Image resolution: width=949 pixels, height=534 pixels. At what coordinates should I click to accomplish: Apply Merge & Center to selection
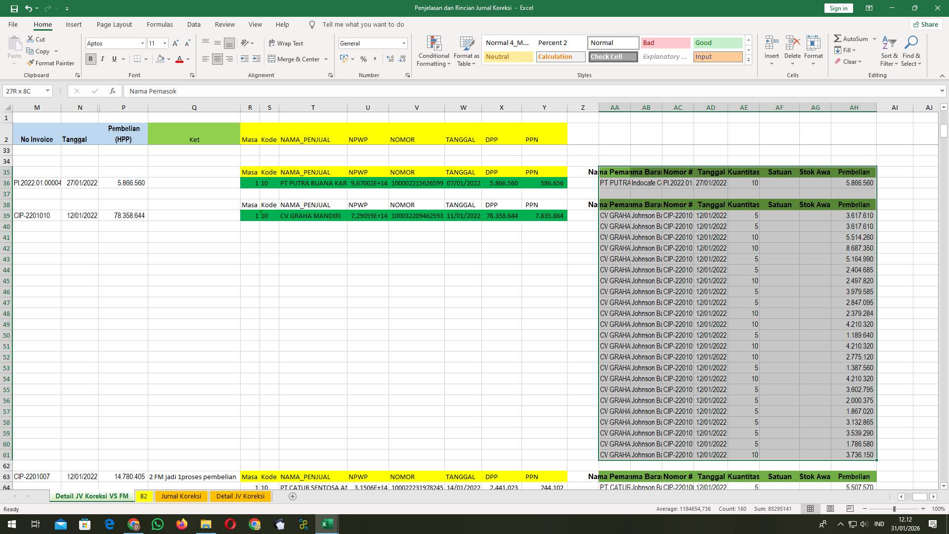295,59
